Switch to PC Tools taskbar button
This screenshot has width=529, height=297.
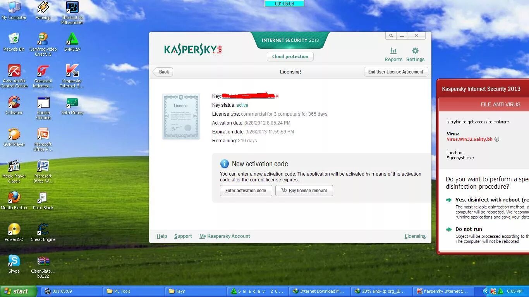point(134,291)
